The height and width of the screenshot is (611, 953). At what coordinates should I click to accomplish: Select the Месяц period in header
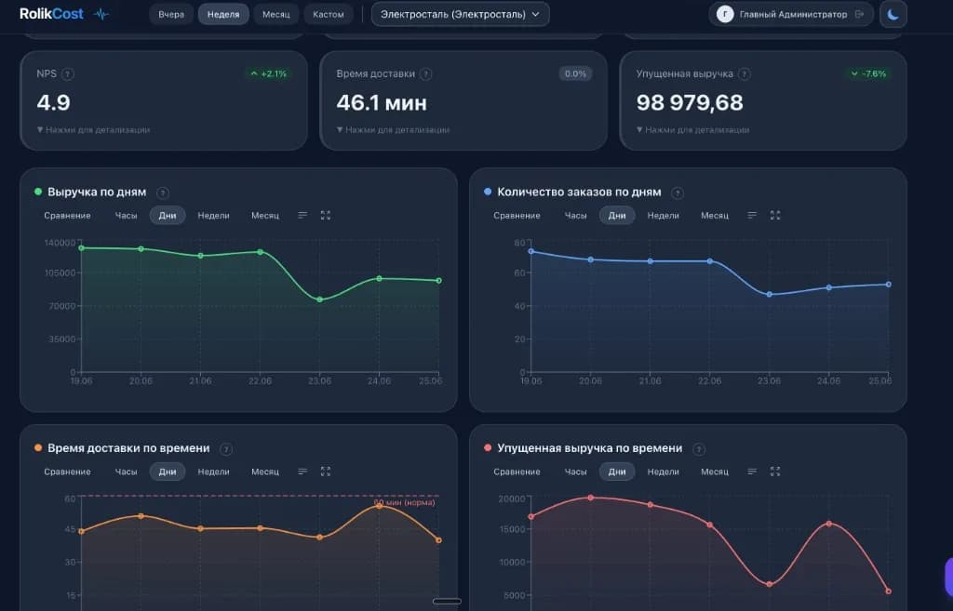(x=275, y=14)
